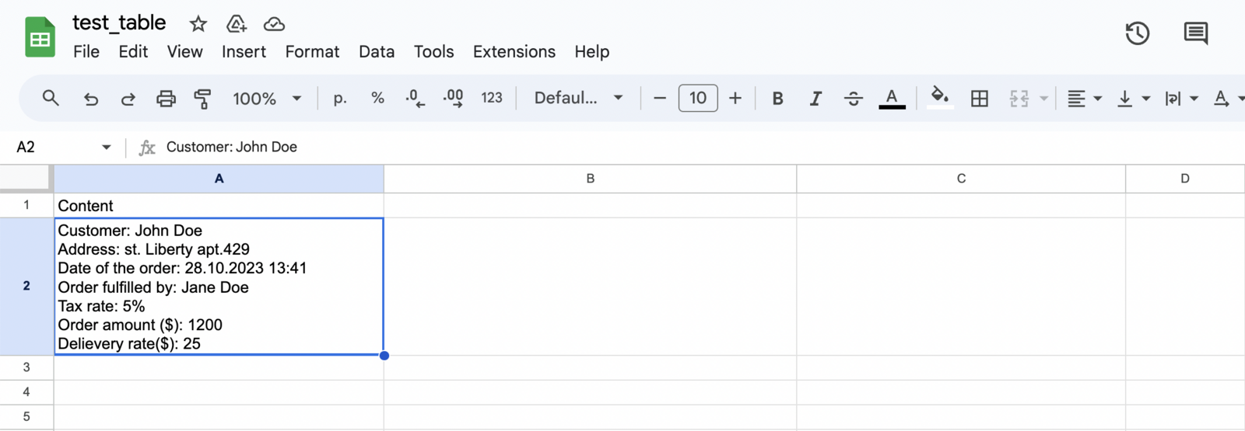Open the borders tool
The width and height of the screenshot is (1245, 431).
tap(980, 99)
